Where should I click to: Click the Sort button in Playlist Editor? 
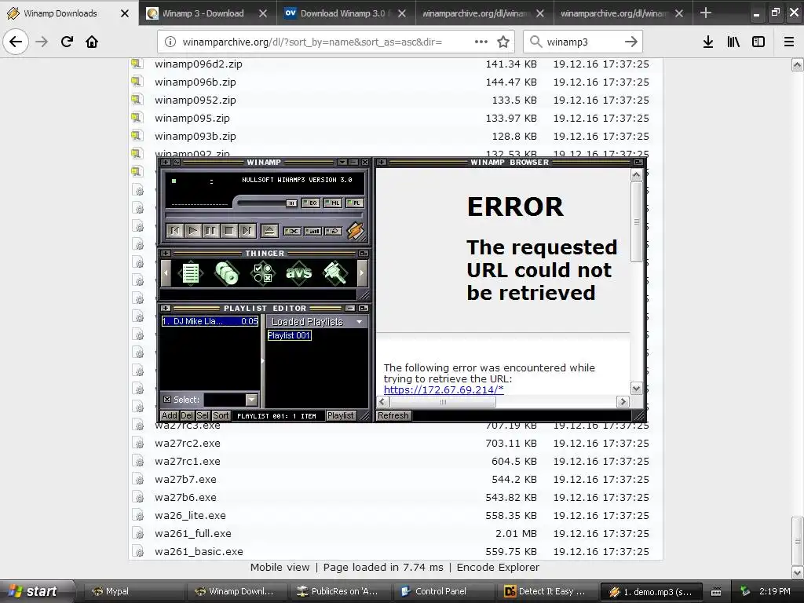tap(221, 416)
